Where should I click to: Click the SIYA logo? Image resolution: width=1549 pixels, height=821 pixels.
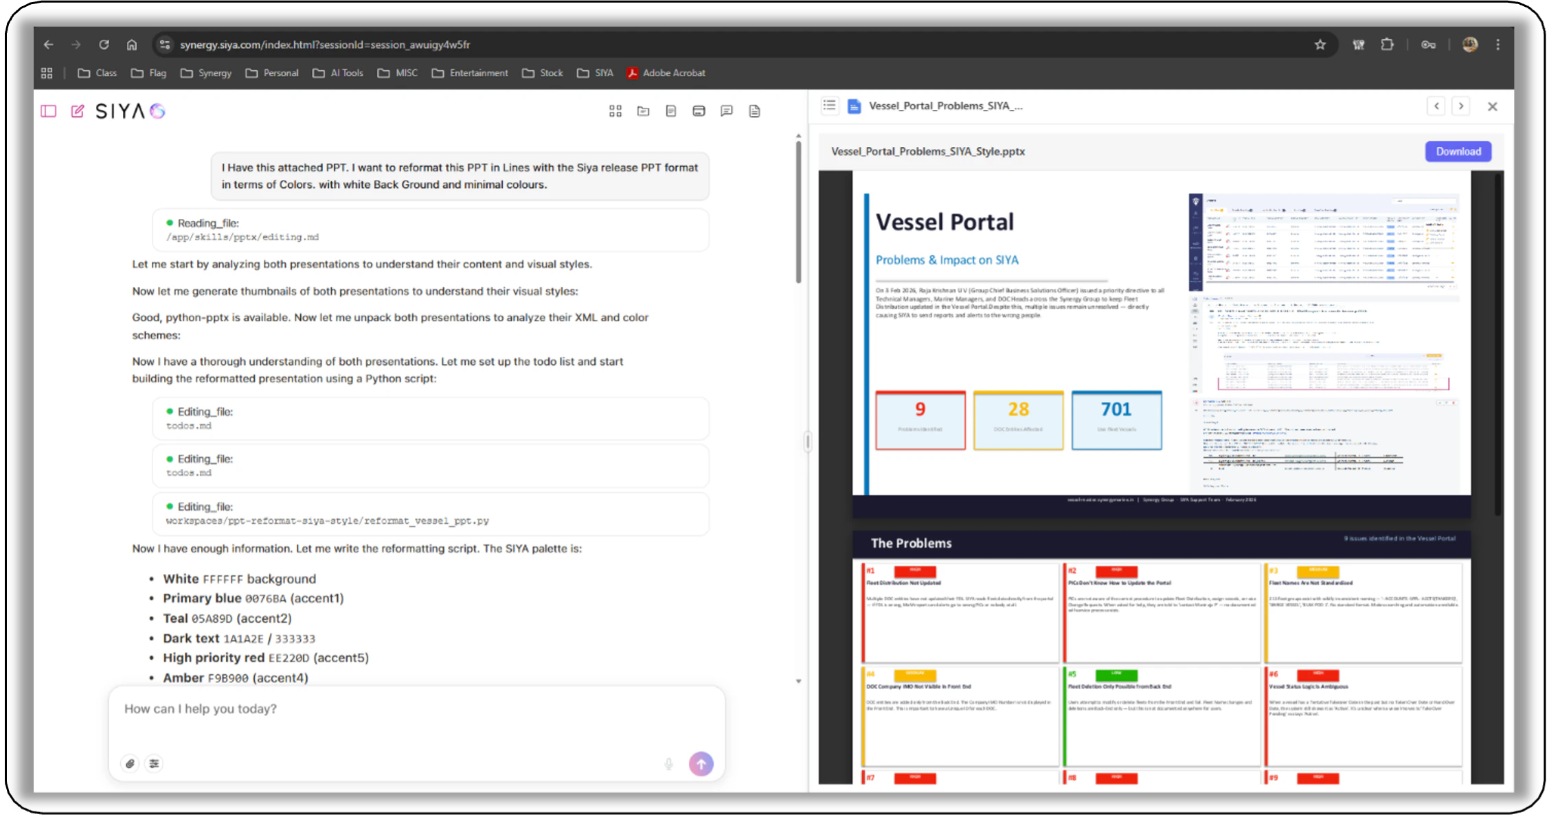click(x=131, y=111)
